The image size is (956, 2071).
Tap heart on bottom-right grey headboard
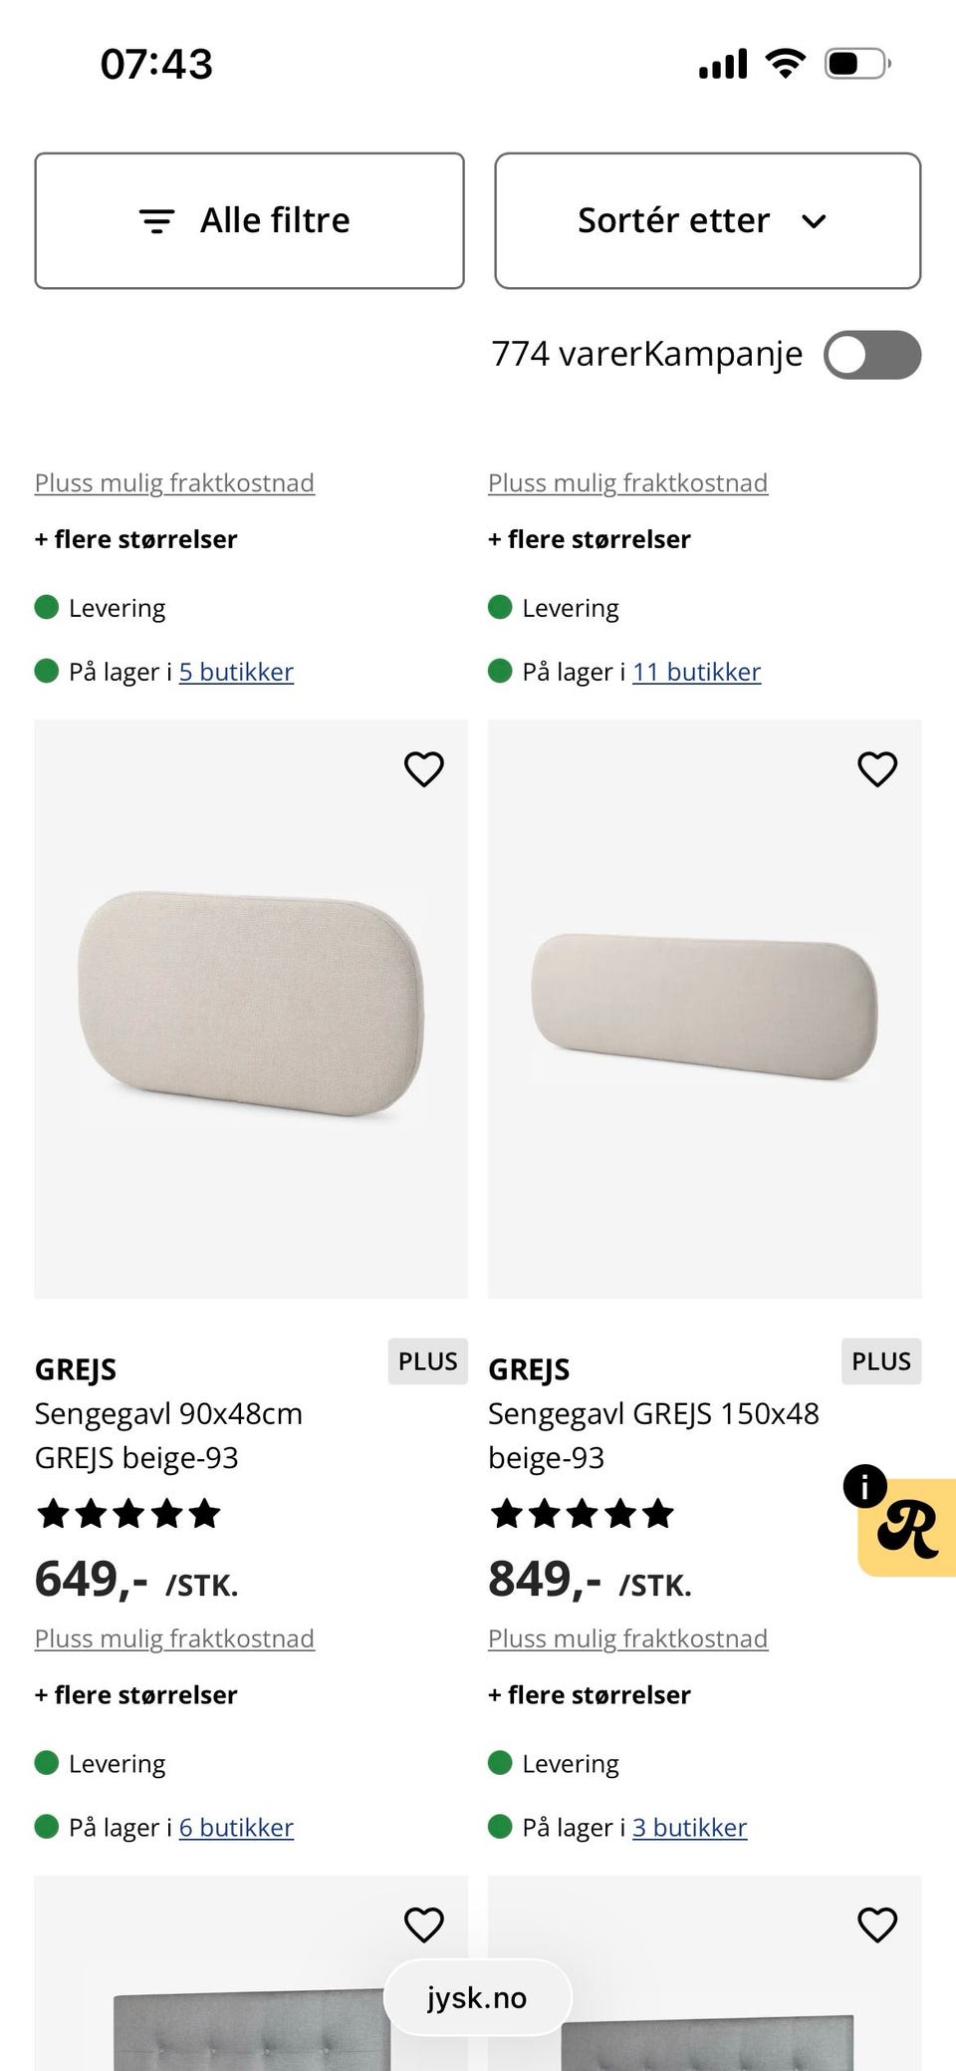(877, 1924)
